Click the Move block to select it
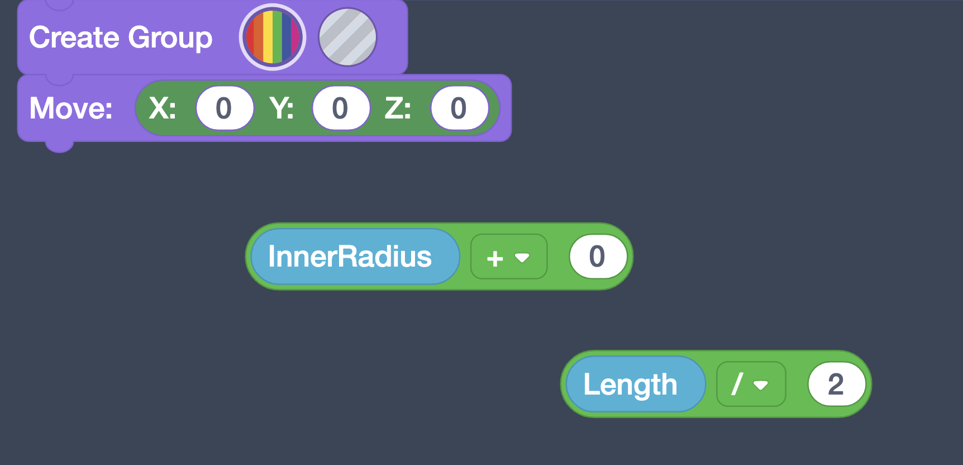 [70, 108]
